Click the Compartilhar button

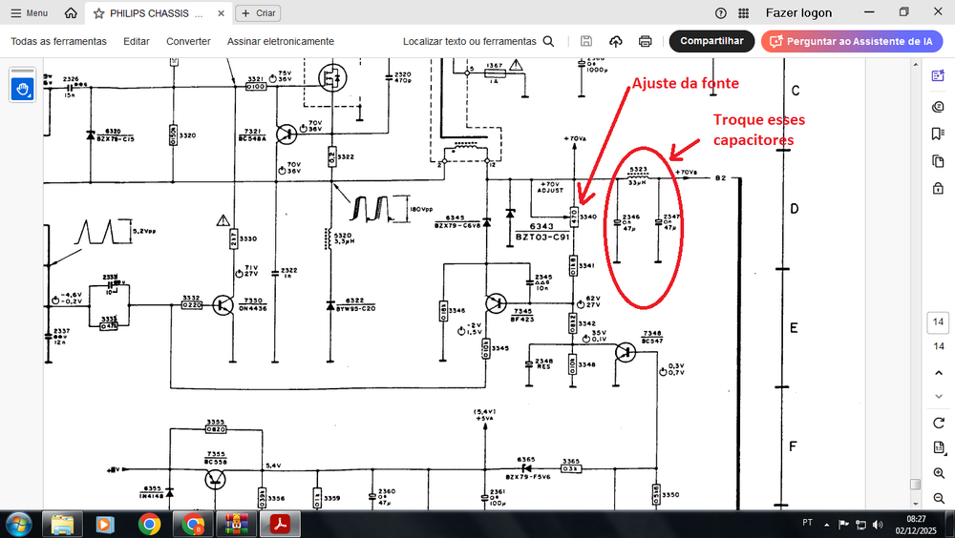(711, 41)
